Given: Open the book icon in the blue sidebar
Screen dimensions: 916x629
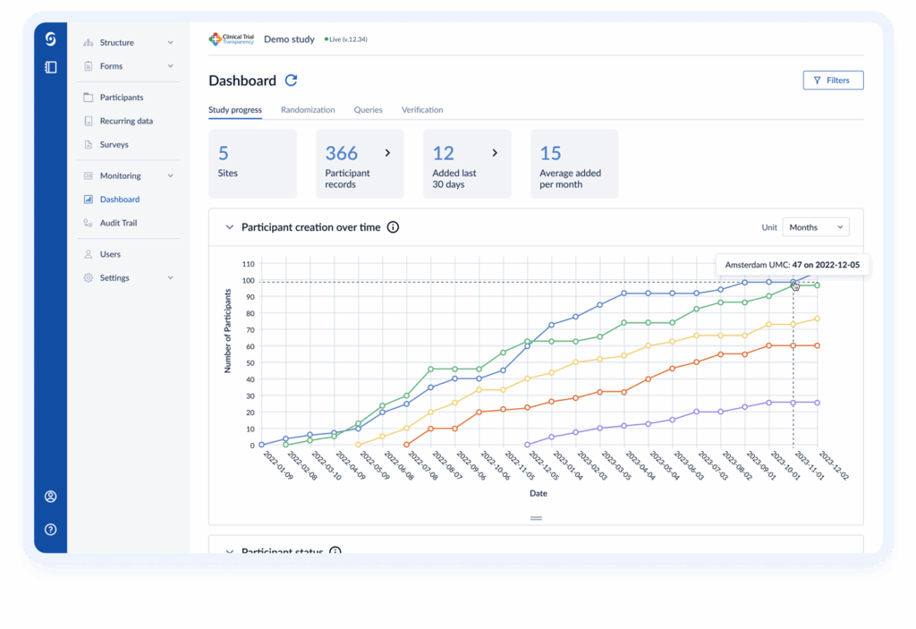Looking at the screenshot, I should 50,67.
